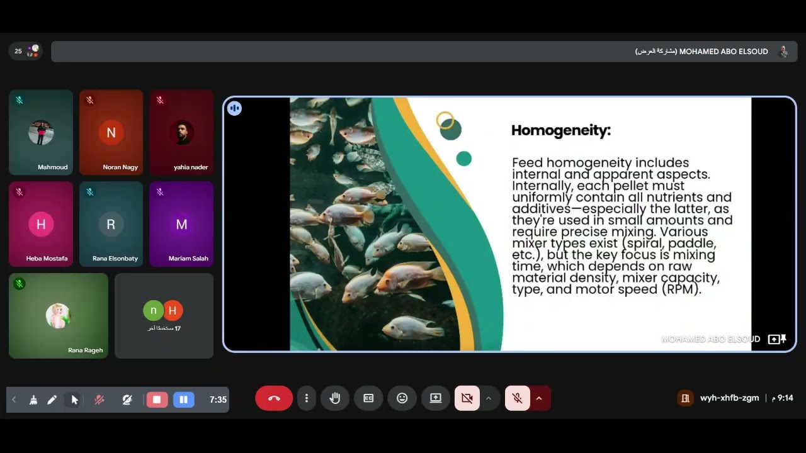Select yahia nader's participant tile

(x=181, y=132)
